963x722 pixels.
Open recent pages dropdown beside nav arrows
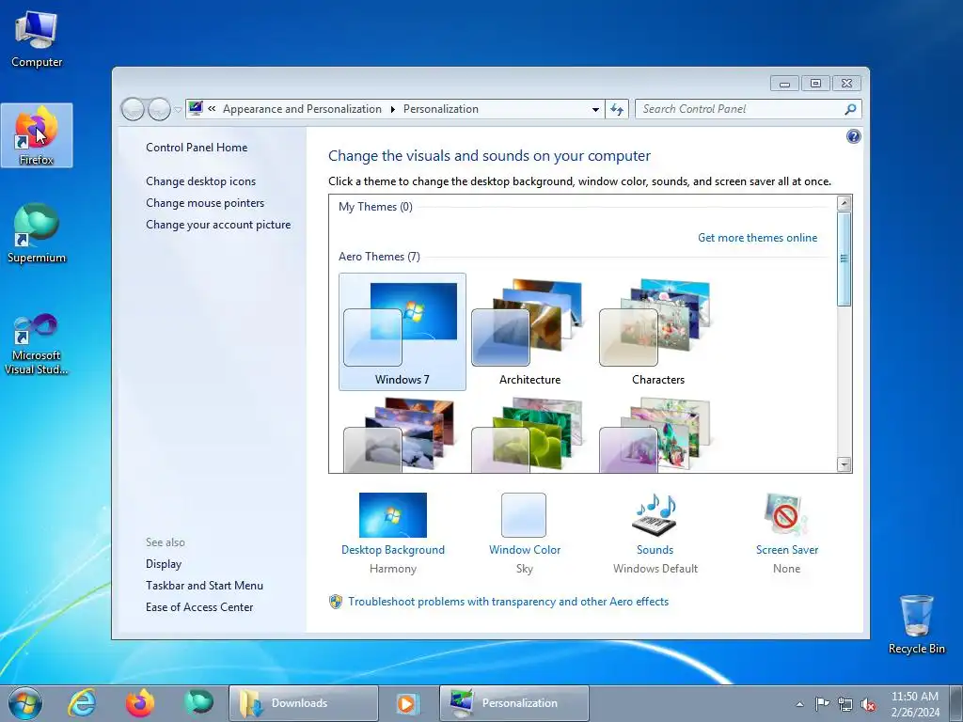(x=178, y=110)
